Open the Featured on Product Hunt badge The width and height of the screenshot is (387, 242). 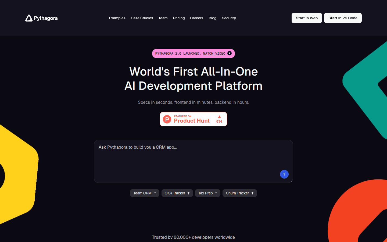pos(193,119)
